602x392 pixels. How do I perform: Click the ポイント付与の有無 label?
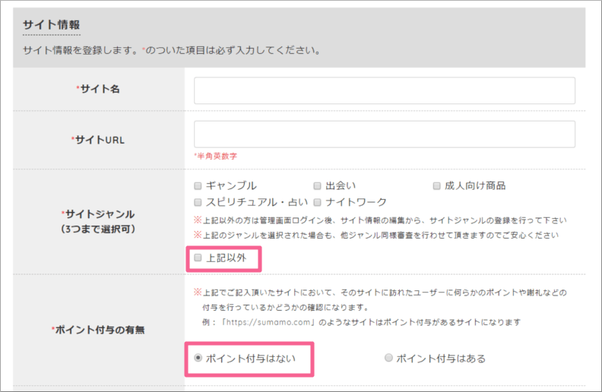click(x=98, y=330)
